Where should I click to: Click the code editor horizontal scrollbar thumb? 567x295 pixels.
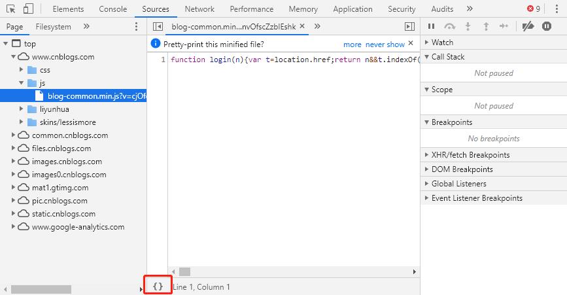pos(185,271)
